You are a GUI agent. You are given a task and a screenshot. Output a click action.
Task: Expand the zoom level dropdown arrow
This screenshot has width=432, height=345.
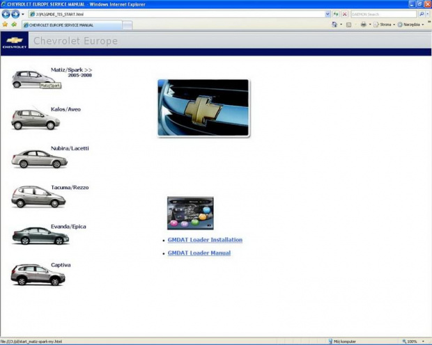coord(423,342)
